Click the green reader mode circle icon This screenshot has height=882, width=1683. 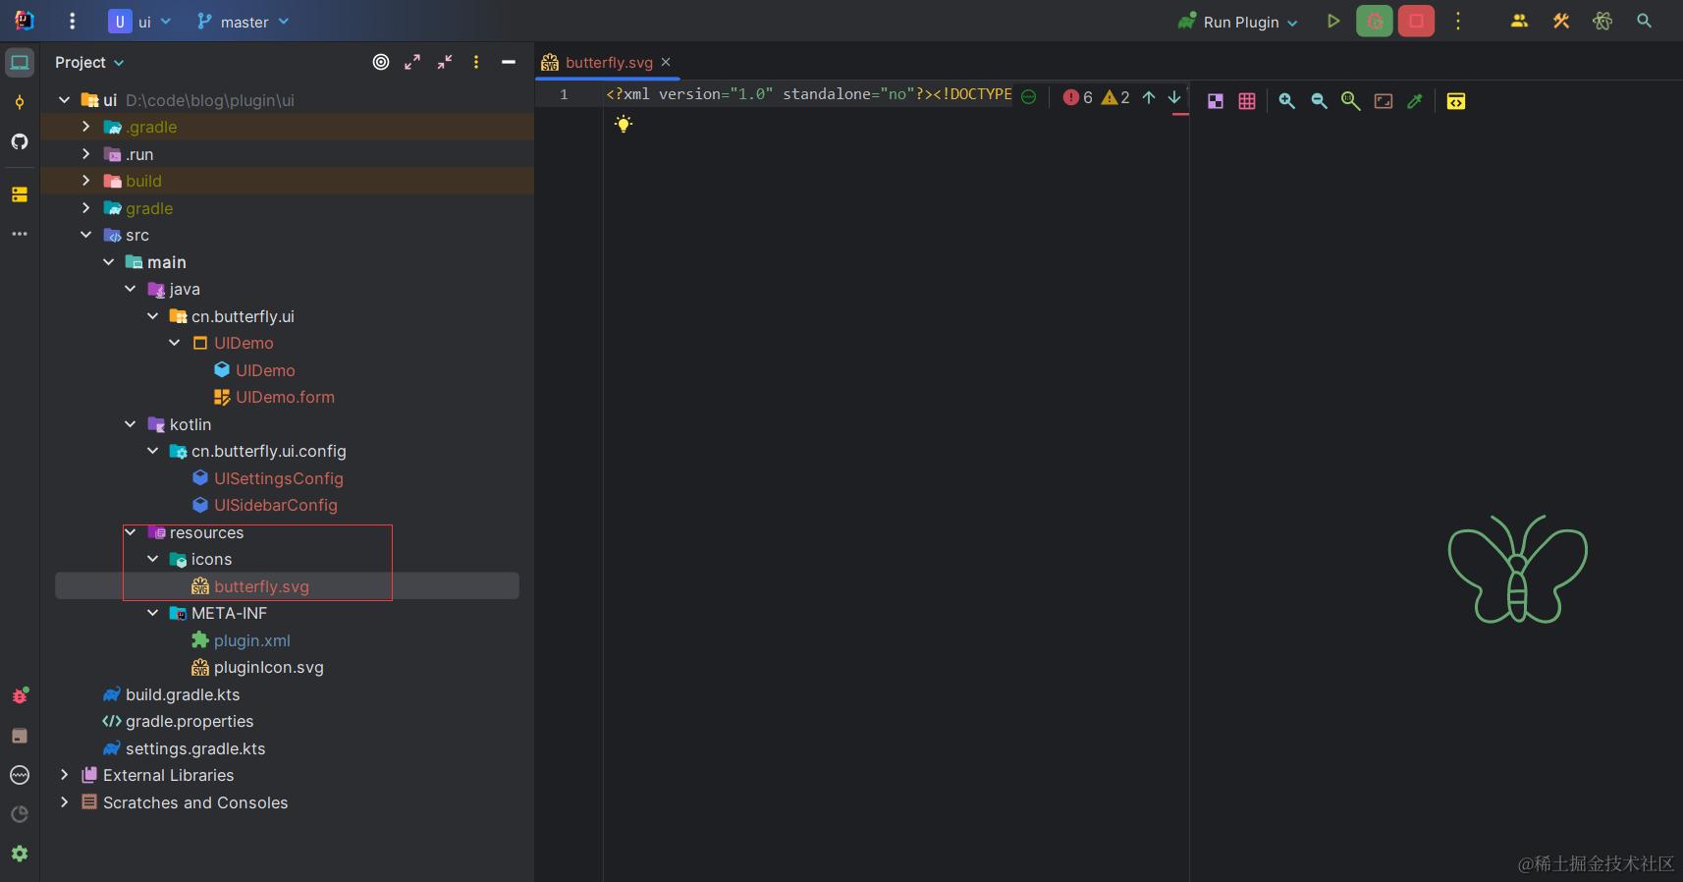pos(1028,96)
